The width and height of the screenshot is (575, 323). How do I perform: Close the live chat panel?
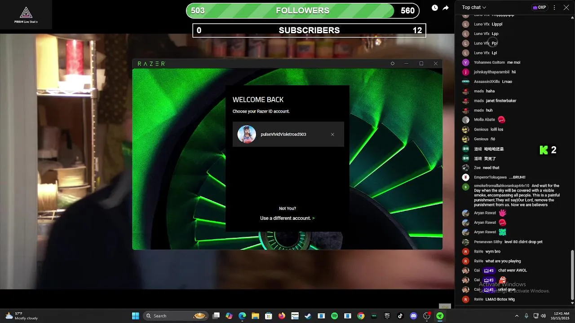pos(566,7)
